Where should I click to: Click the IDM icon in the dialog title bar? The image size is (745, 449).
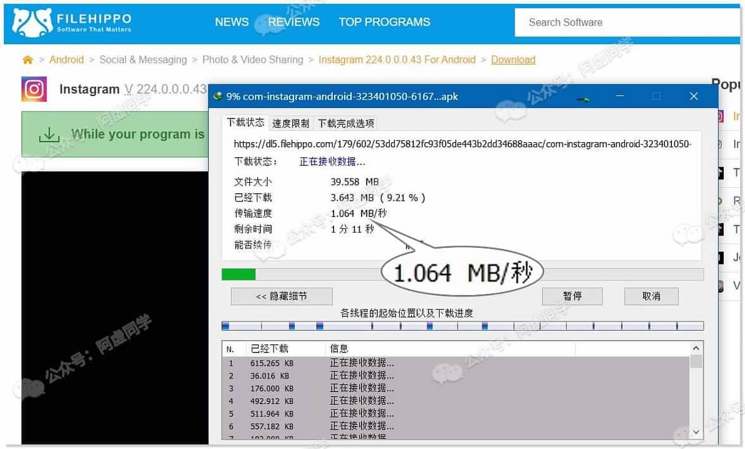pyautogui.click(x=218, y=97)
